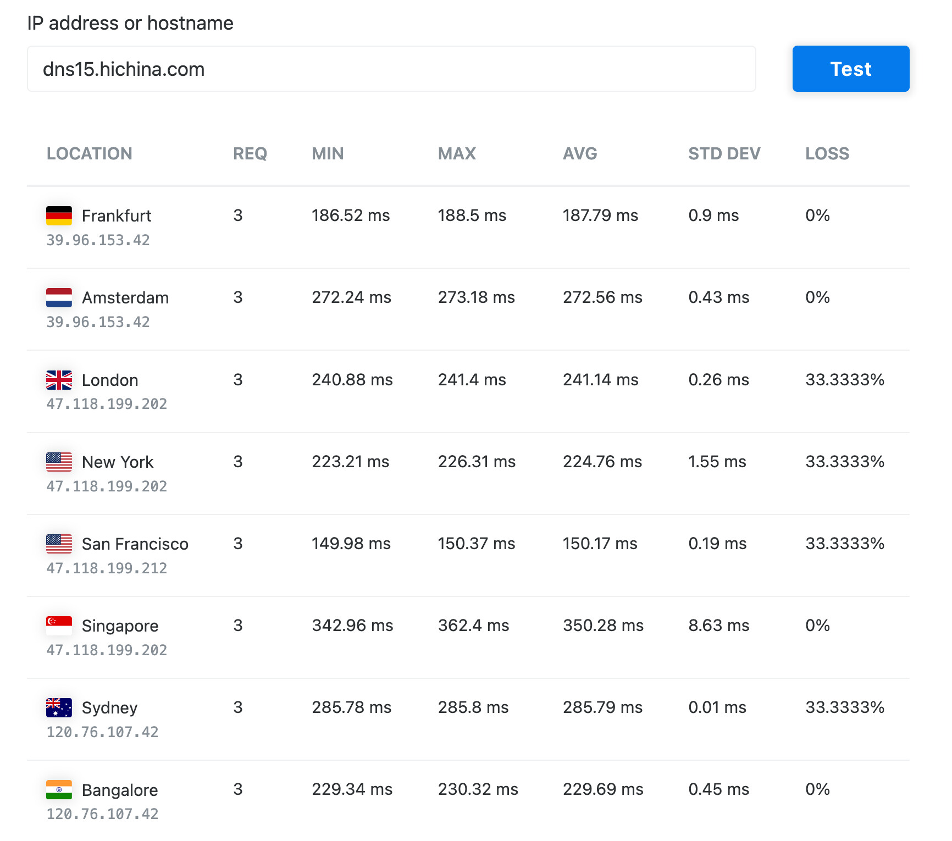Click Singapore's 350.28 ms average value
The width and height of the screenshot is (952, 841).
tap(603, 626)
